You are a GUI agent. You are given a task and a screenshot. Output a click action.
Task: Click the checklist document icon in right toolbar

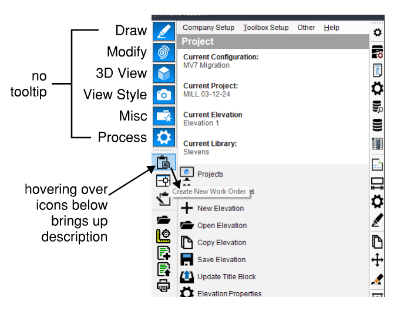378,70
